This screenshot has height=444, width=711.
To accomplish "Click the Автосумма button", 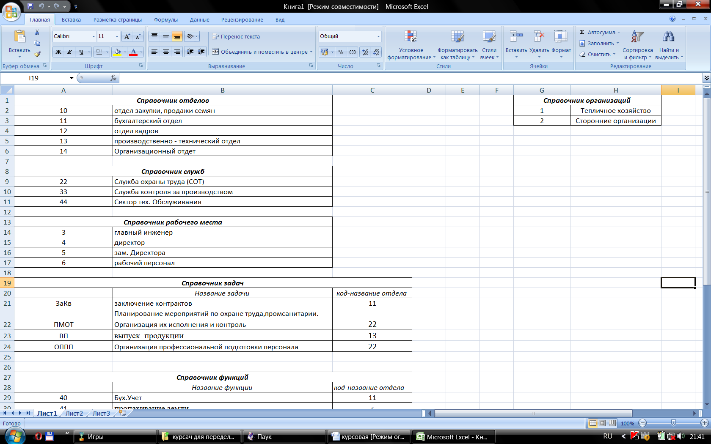I will coord(600,33).
